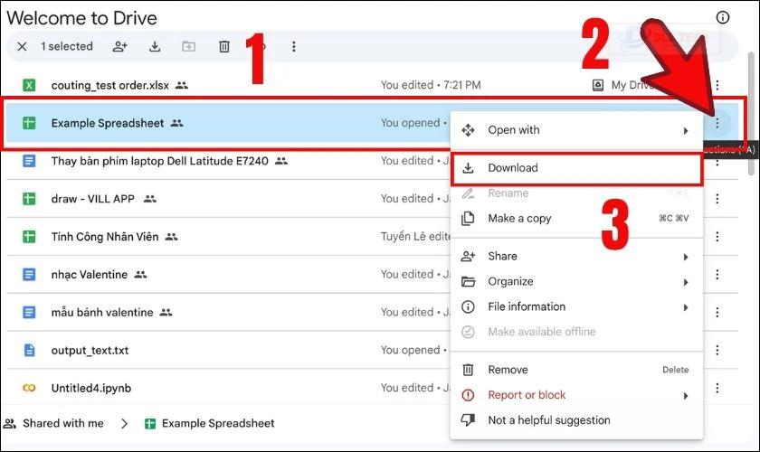Expand the File information submenu

577,306
